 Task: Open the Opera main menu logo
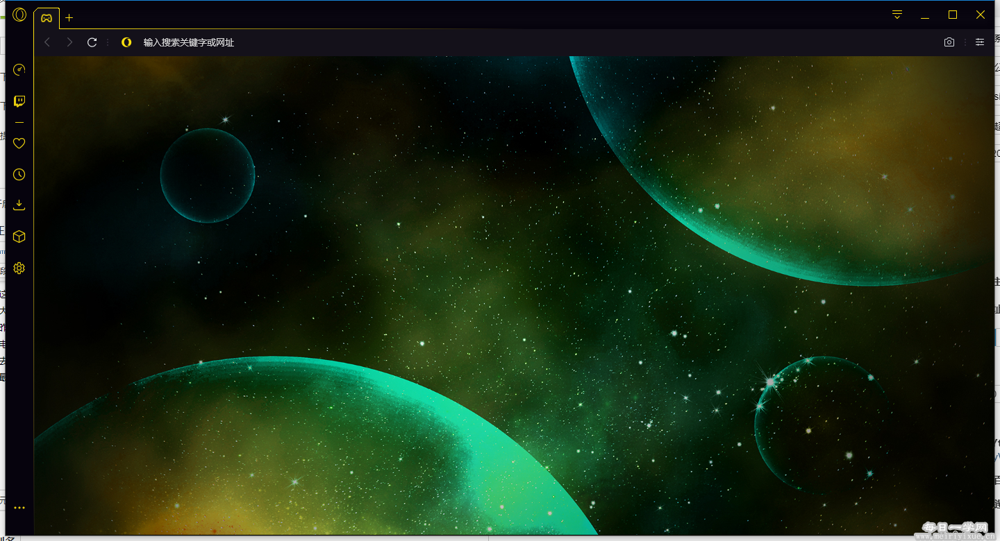[19, 15]
